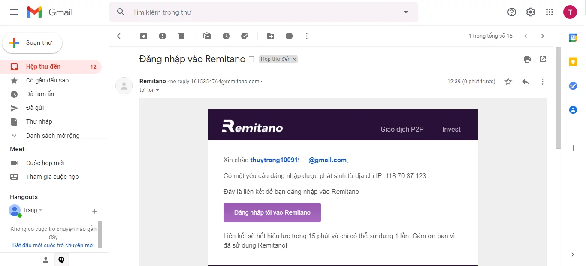Print the email

[x=527, y=59]
